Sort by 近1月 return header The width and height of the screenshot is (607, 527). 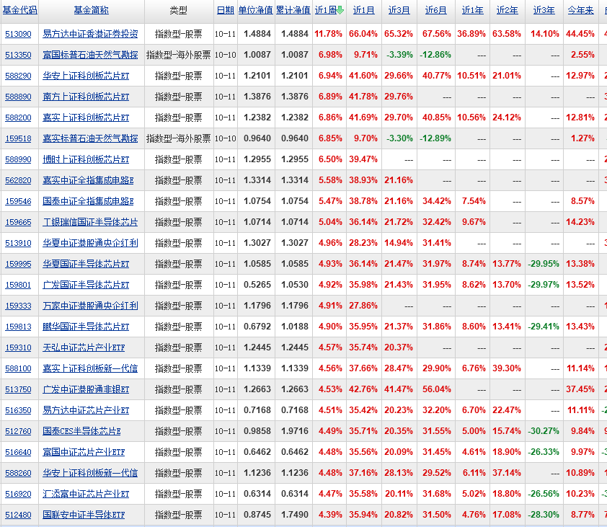tap(364, 10)
